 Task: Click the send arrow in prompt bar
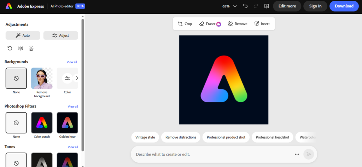coord(309,154)
